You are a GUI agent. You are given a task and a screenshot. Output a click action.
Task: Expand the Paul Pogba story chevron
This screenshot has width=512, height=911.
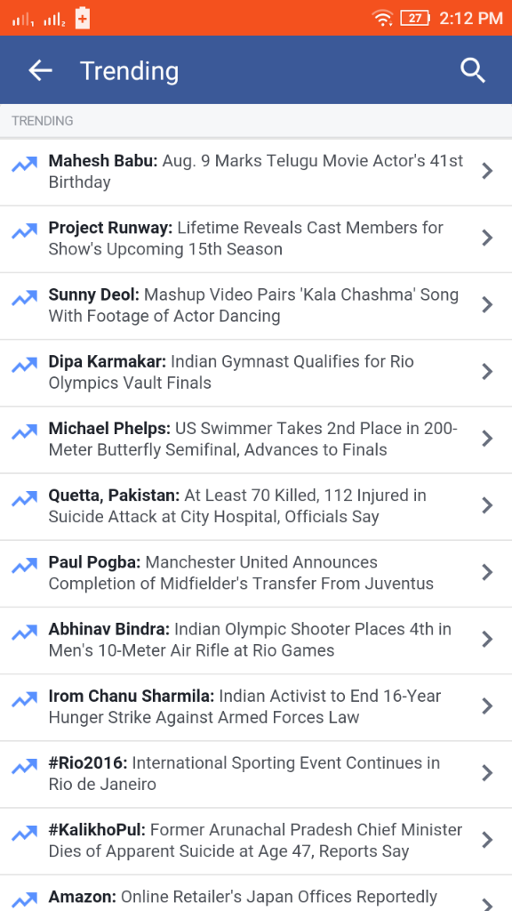(x=488, y=572)
